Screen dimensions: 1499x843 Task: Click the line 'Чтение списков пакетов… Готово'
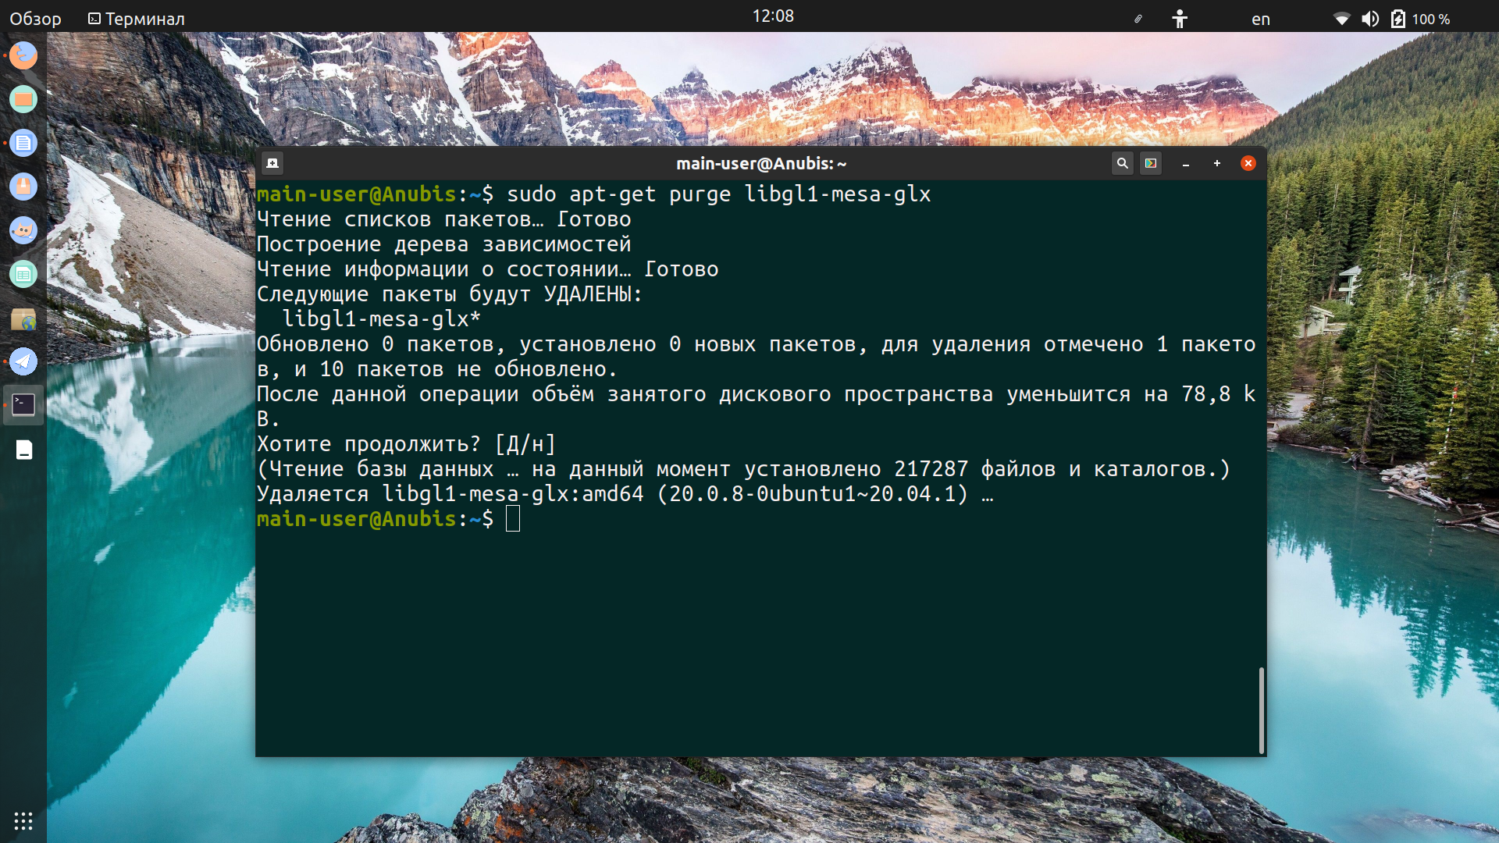click(443, 219)
